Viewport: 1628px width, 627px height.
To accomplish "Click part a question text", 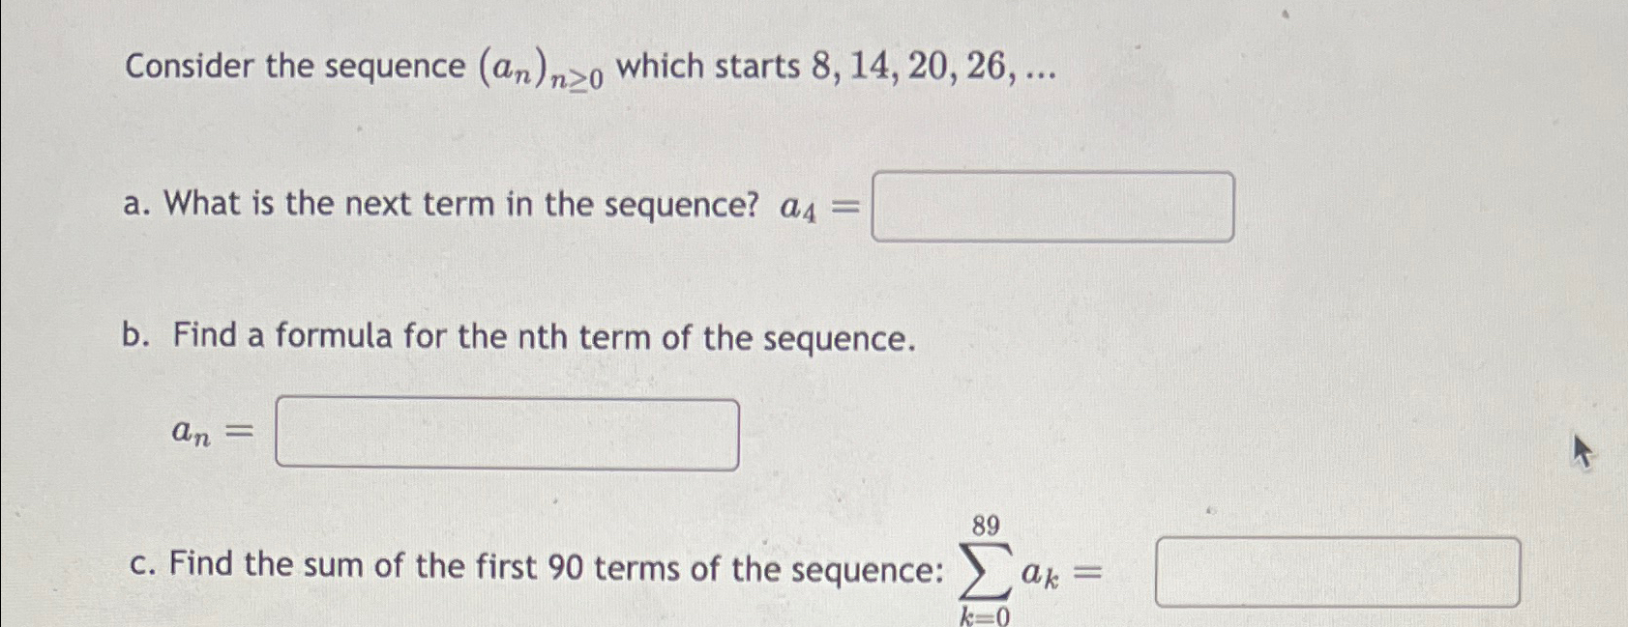I will tap(455, 204).
